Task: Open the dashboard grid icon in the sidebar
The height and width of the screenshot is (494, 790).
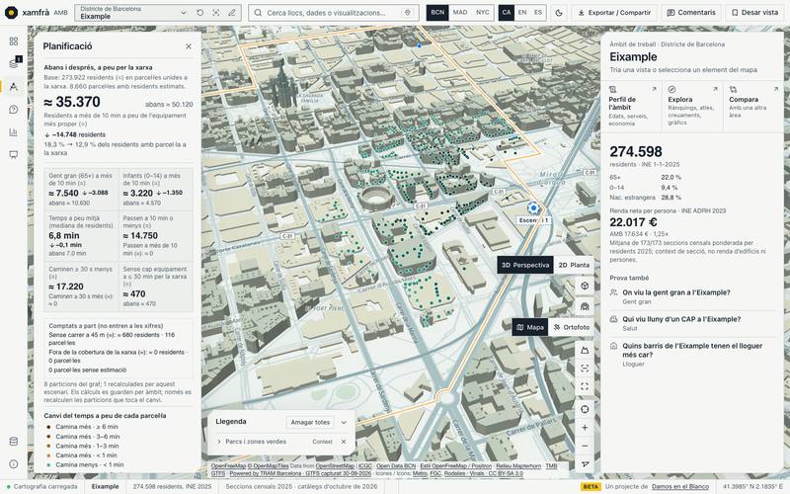Action: [x=14, y=41]
